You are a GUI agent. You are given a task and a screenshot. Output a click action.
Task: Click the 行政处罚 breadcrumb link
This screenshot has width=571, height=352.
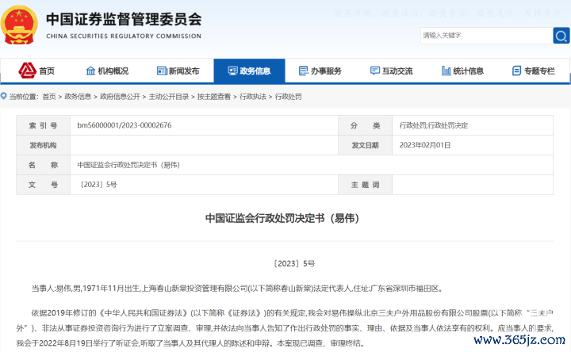[x=288, y=97]
